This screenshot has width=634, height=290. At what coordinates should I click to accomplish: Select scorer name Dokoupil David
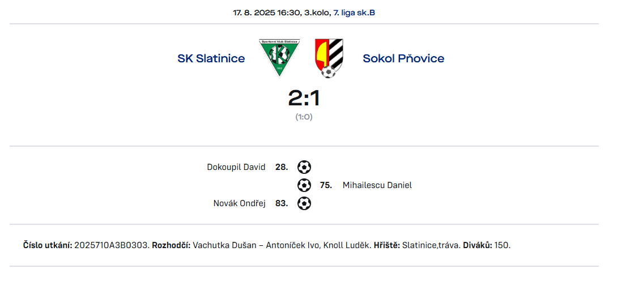click(x=236, y=167)
